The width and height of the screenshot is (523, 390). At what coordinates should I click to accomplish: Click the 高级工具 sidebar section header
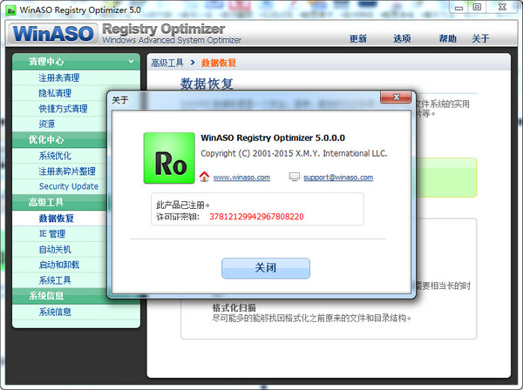click(x=59, y=202)
